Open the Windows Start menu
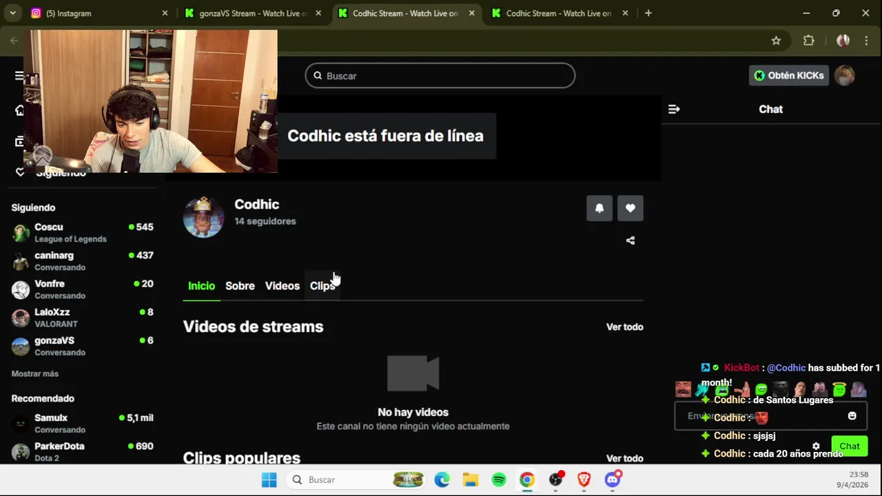 pyautogui.click(x=269, y=480)
